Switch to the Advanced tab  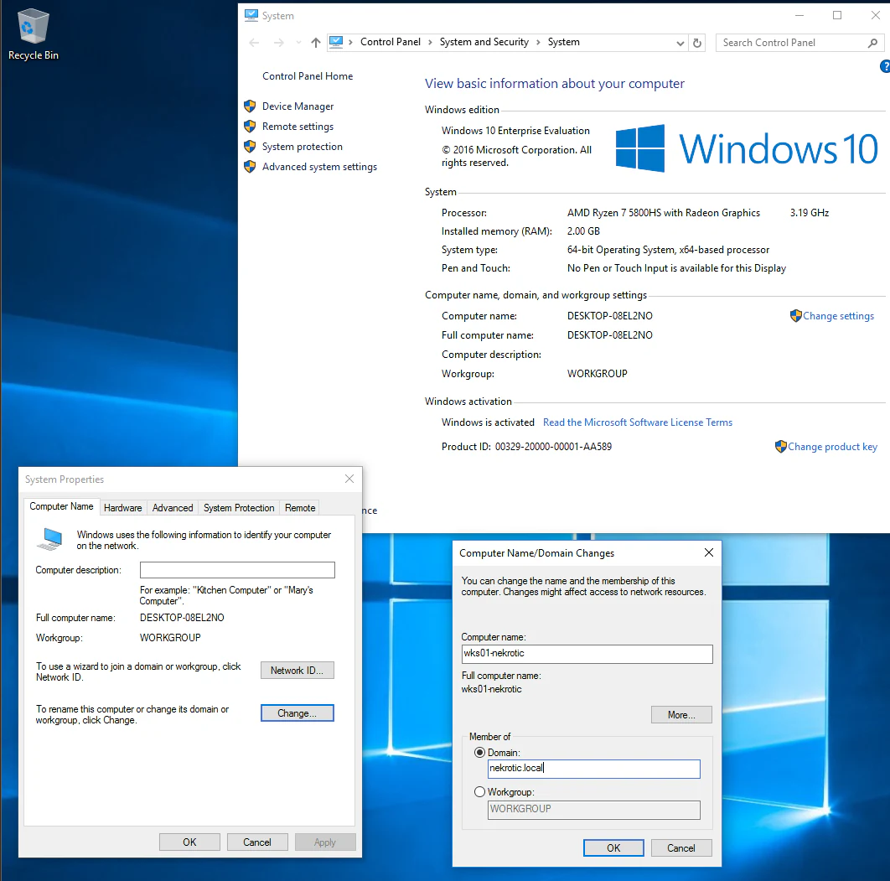click(173, 507)
